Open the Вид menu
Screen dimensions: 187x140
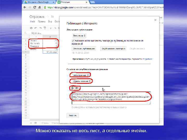[x=50, y=22]
